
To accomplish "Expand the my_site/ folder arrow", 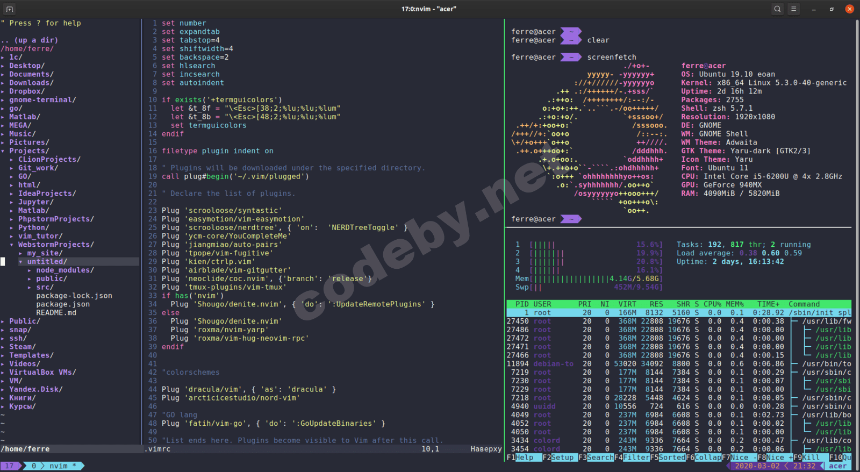I will [x=21, y=253].
